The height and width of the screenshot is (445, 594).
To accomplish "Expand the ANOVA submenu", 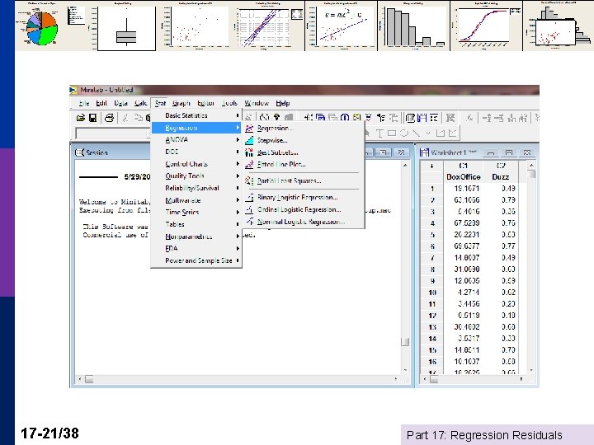I will [x=196, y=139].
